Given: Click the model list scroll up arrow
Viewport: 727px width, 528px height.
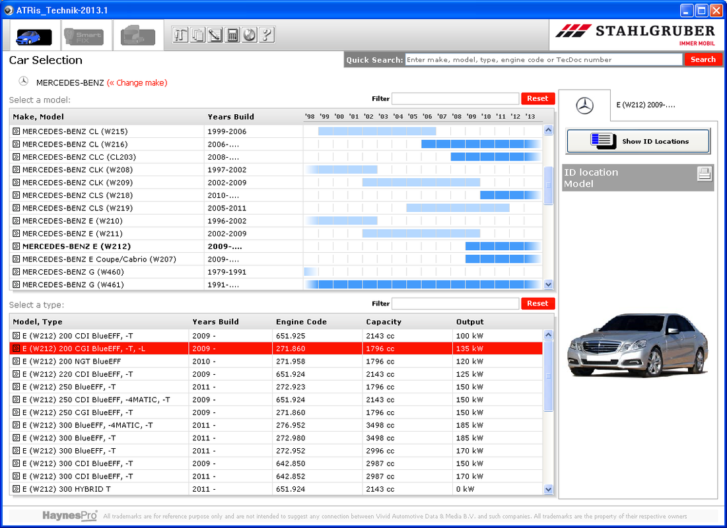Looking at the screenshot, I should coord(549,130).
